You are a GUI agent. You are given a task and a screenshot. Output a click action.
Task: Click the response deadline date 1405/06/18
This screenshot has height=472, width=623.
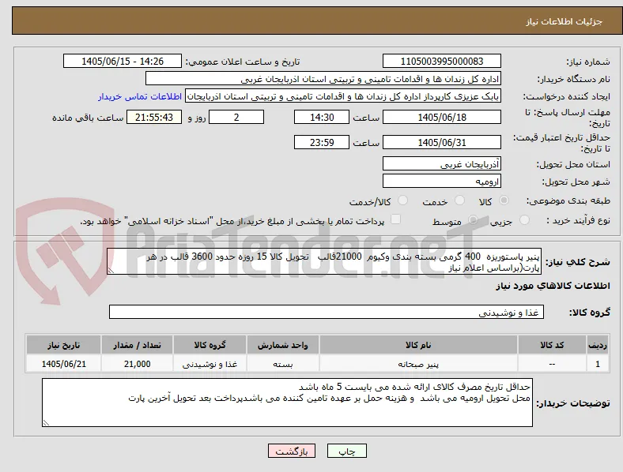click(442, 118)
